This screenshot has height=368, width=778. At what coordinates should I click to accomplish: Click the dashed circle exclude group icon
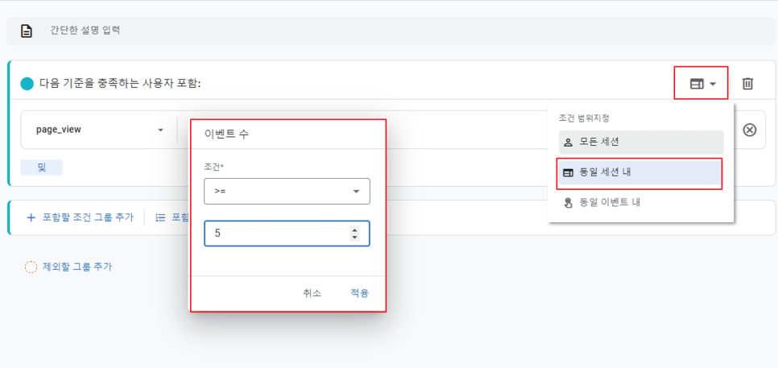[x=31, y=267]
